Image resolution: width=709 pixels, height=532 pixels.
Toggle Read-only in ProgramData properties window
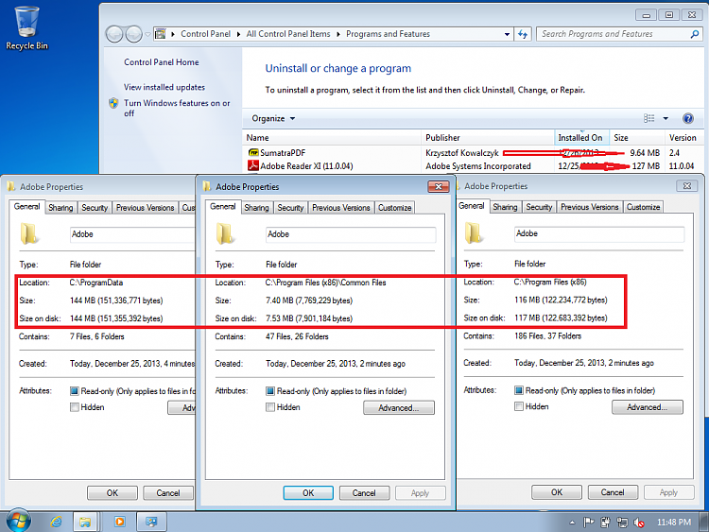pyautogui.click(x=74, y=391)
